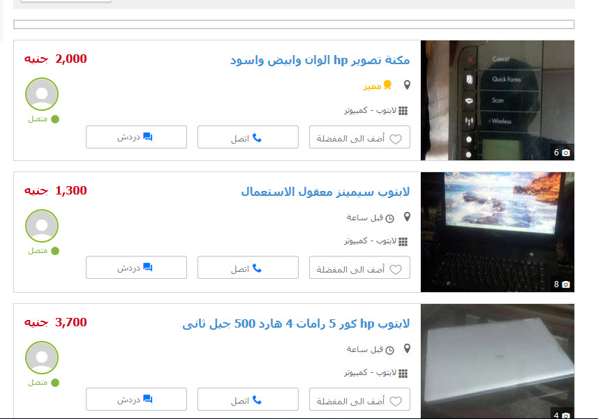Click the location pin on the HP photocopier listing
Screen dimensions: 598x419
tap(407, 85)
